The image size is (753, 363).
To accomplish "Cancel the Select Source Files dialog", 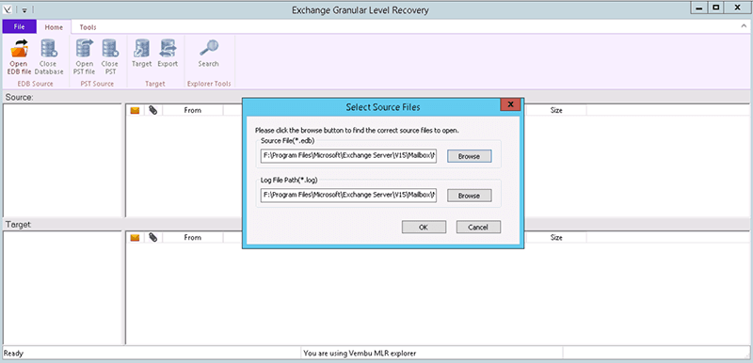I will [x=478, y=228].
